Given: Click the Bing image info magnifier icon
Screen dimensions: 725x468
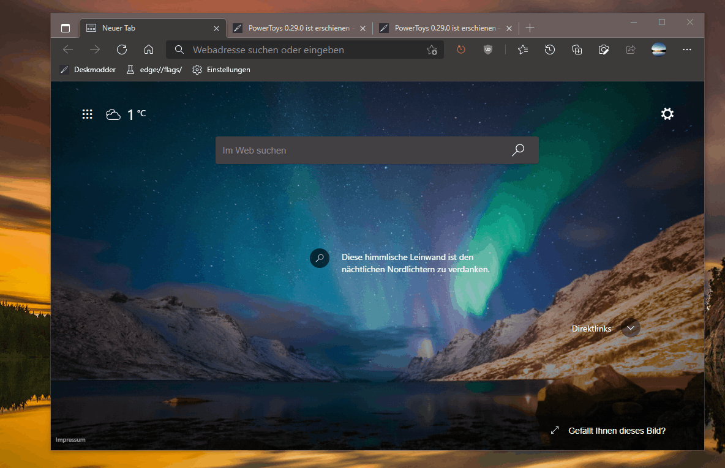Looking at the screenshot, I should point(319,258).
